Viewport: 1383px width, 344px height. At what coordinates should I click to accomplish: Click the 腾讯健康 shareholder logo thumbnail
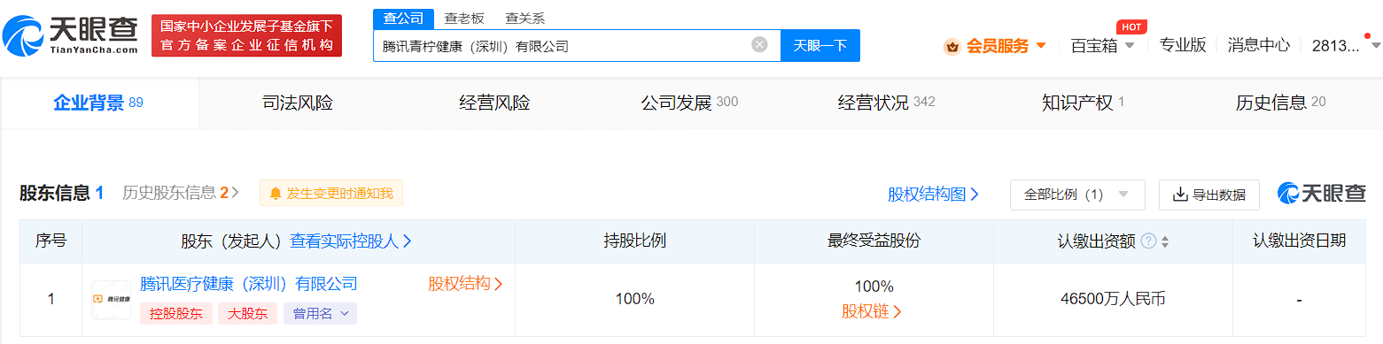pyautogui.click(x=111, y=300)
